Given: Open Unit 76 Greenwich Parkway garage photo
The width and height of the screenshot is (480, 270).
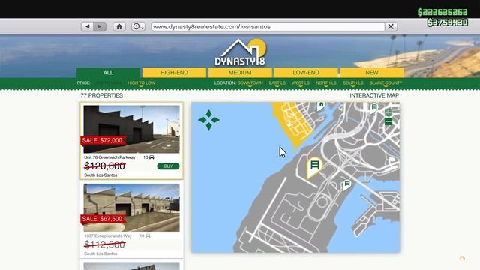Looking at the screenshot, I should (132, 129).
